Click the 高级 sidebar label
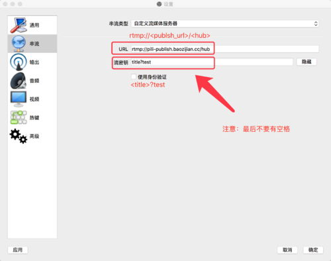331x261 pixels. (x=34, y=136)
